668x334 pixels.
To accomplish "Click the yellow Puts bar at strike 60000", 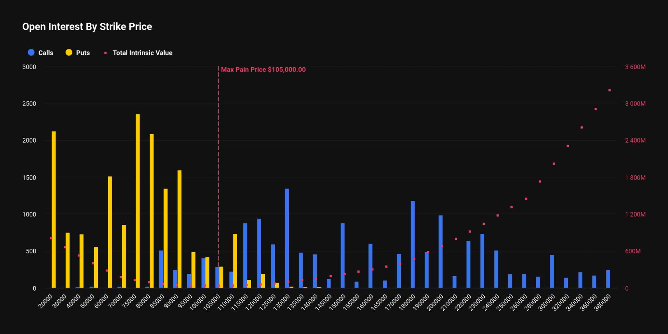I will pos(110,232).
